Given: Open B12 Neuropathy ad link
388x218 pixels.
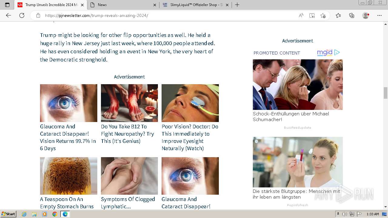Looking at the screenshot, I should (x=128, y=134).
